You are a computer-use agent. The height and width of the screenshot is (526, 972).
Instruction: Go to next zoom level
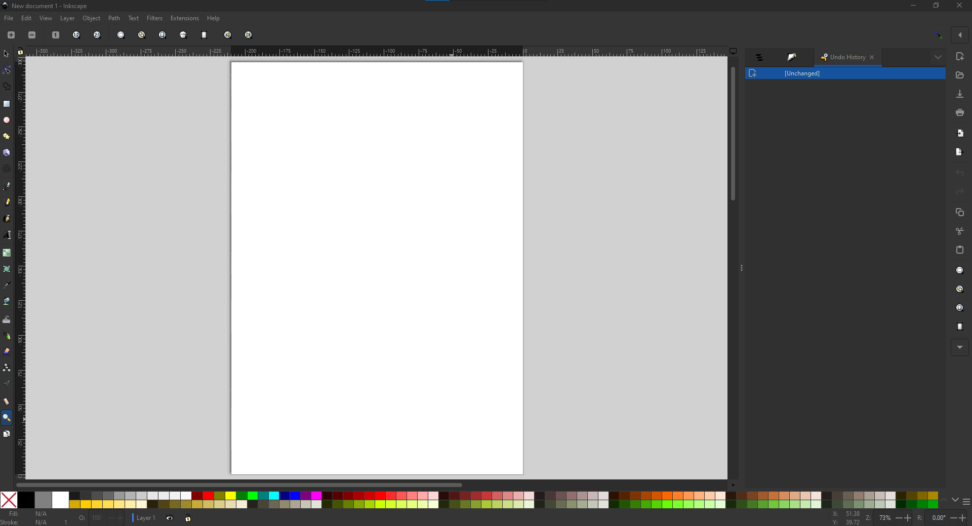click(x=249, y=35)
